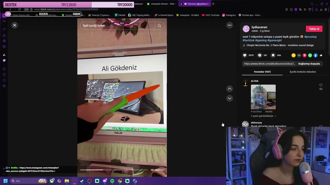Image resolution: width=330 pixels, height=185 pixels.
Task: Open Windows Start menu
Action: [x=5, y=181]
